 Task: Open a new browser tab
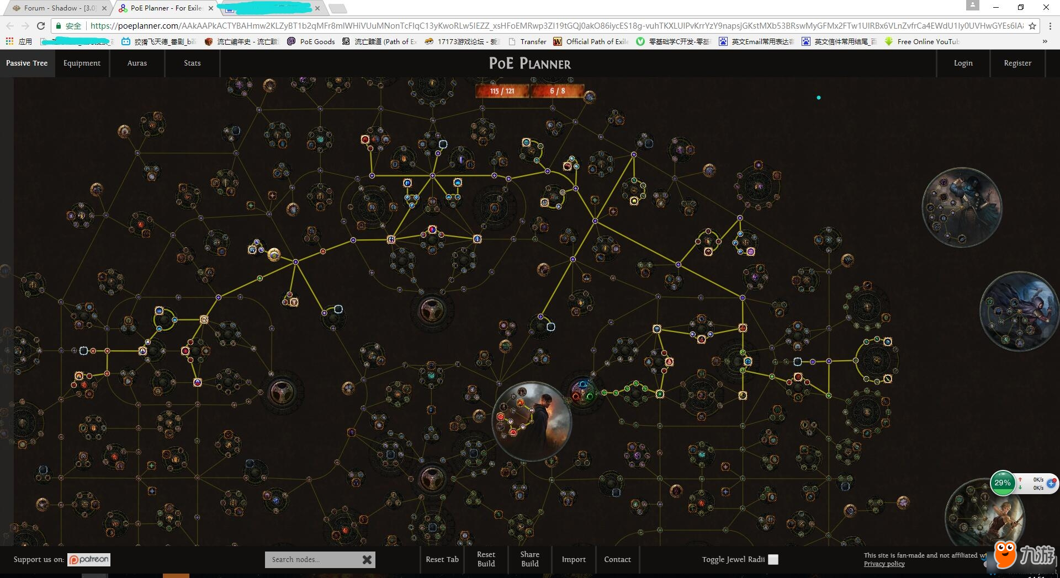point(337,8)
